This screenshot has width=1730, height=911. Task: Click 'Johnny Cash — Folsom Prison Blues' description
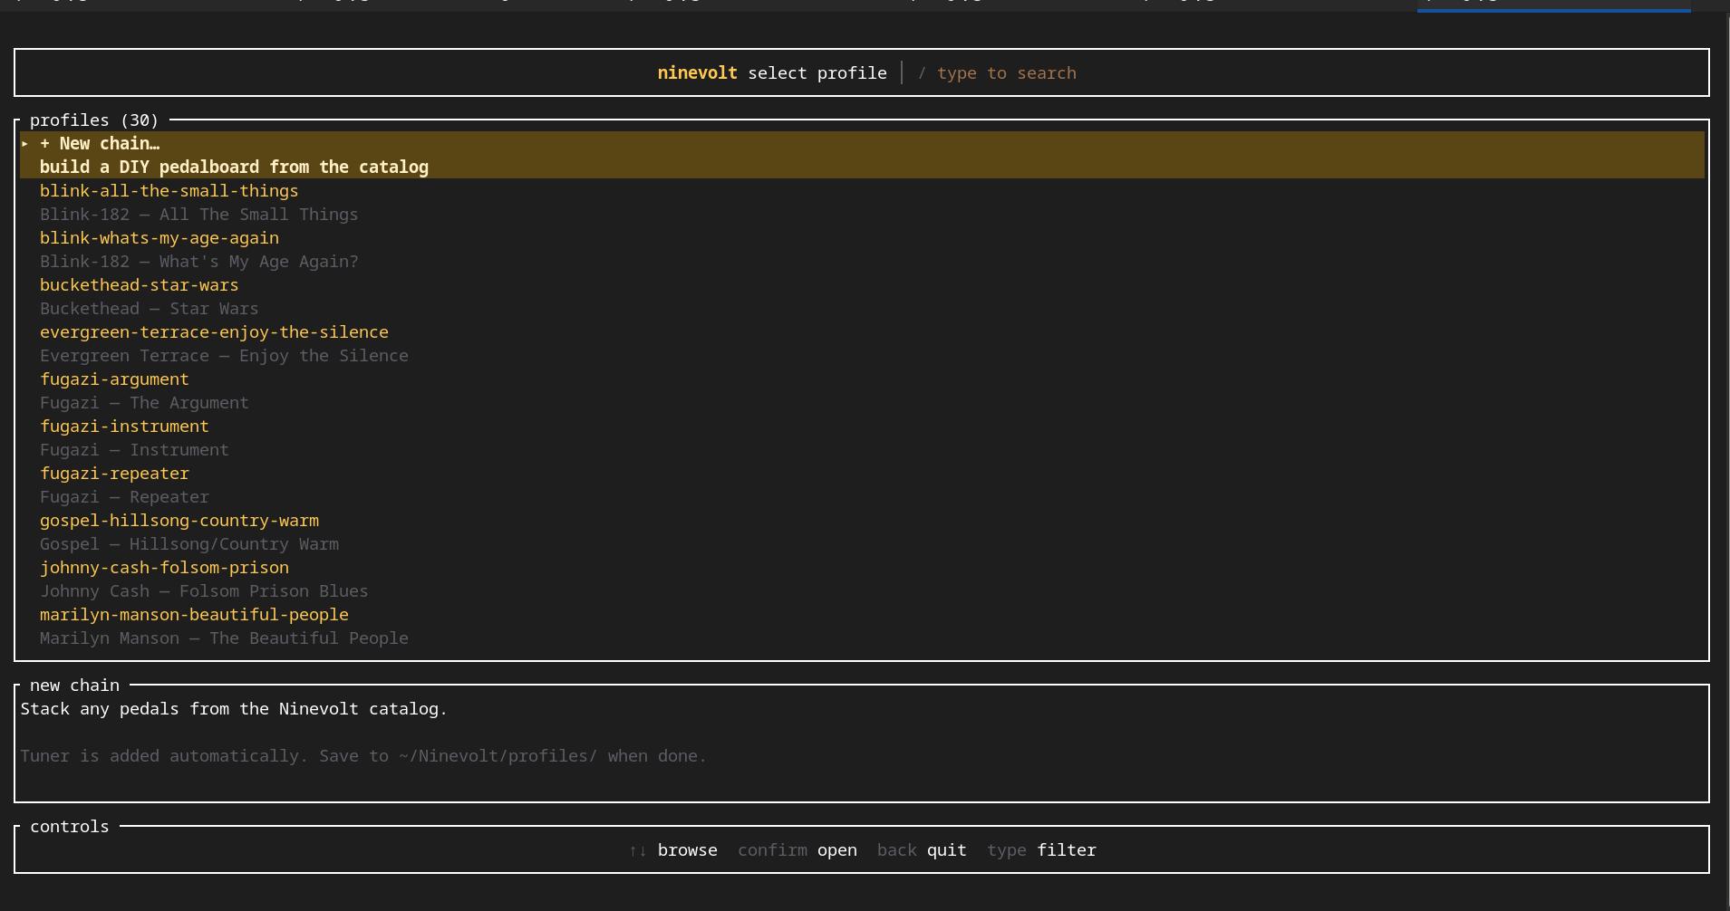point(204,590)
